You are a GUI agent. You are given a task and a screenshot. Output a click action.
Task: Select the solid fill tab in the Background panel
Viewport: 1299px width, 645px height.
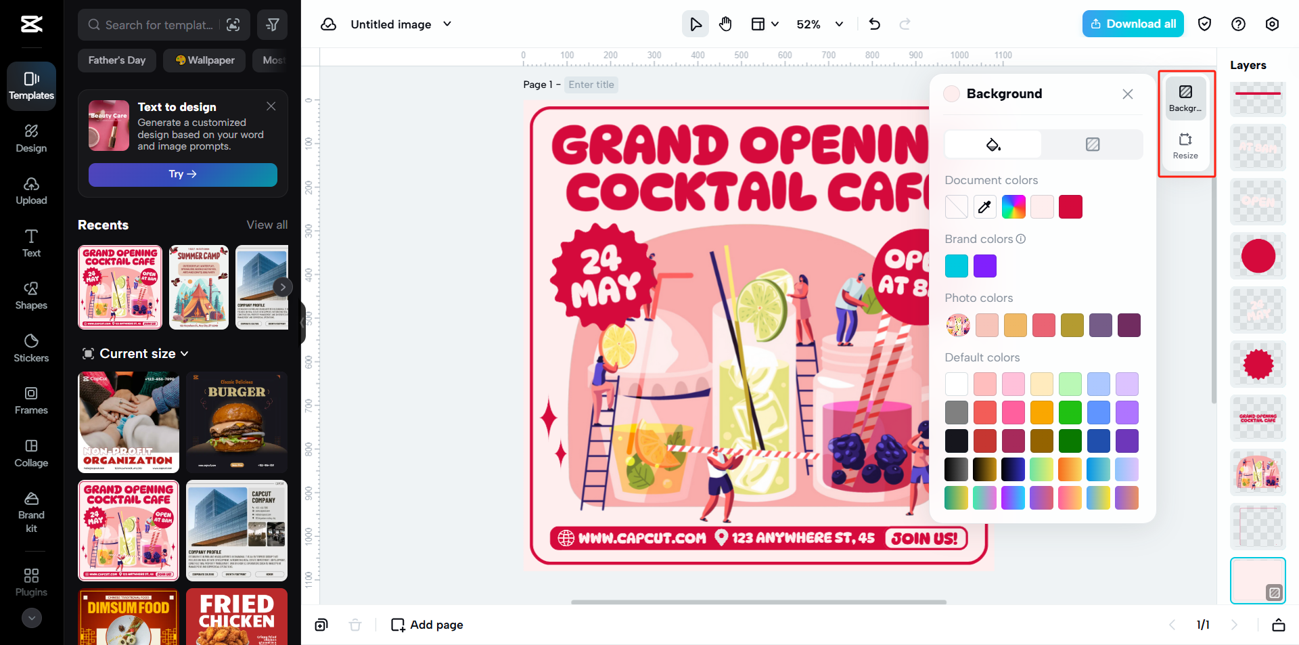click(x=993, y=144)
